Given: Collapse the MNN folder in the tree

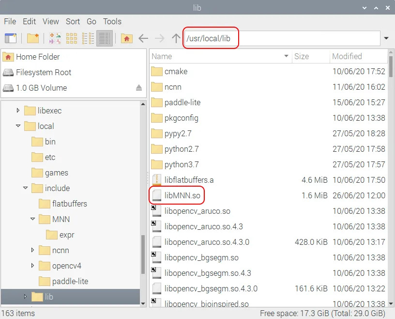Looking at the screenshot, I should click(x=32, y=219).
